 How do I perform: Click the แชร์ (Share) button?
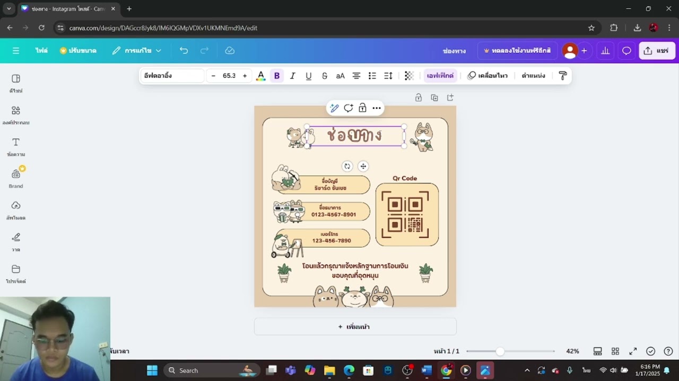(657, 51)
